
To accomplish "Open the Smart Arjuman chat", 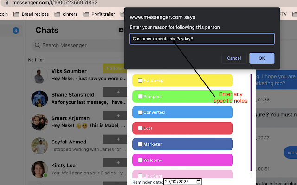I will click(x=77, y=122).
